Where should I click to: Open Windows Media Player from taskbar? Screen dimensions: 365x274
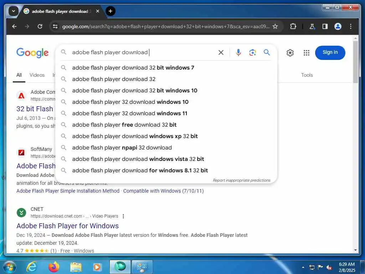coord(97,267)
